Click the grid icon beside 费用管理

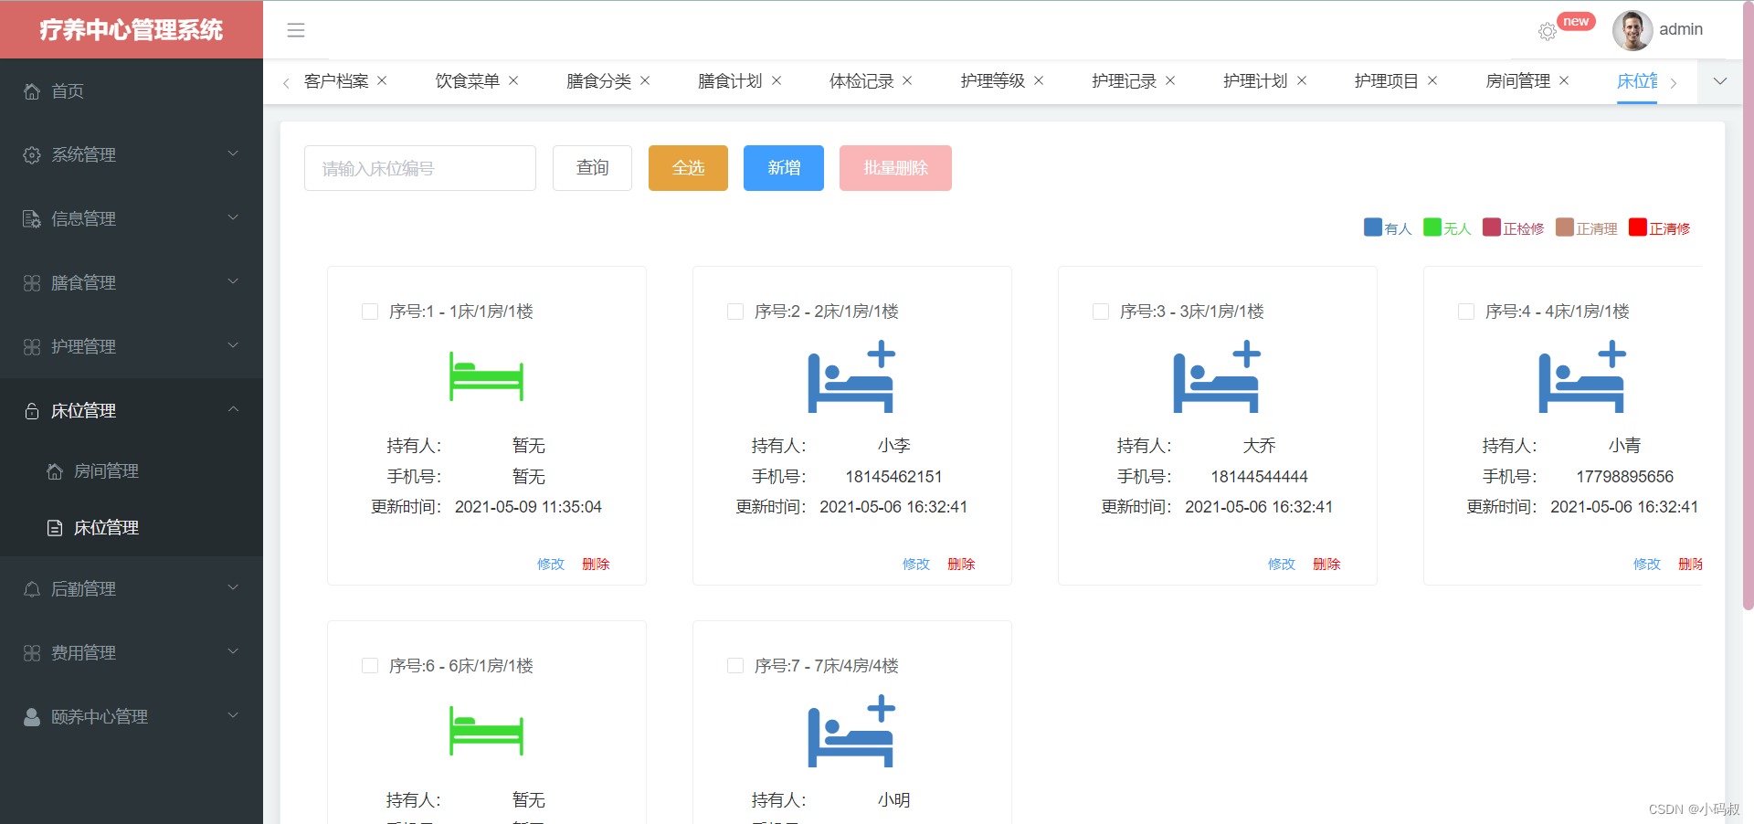[32, 653]
